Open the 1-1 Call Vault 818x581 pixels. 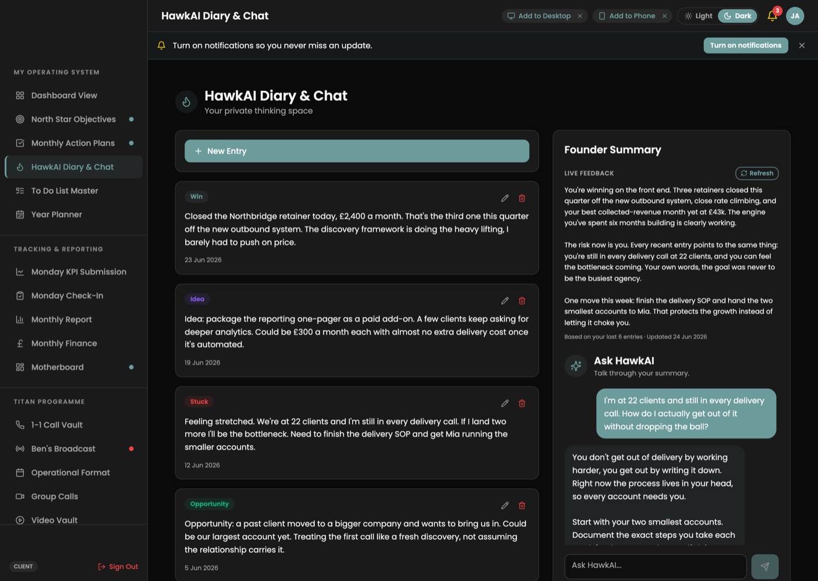[74, 425]
